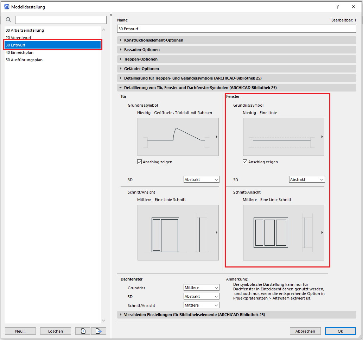
Task: Open the window floor plan symbol flyout arrow
Action: click(322, 137)
